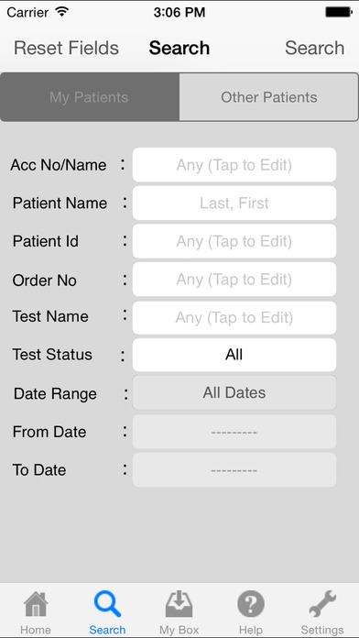
Task: Tap the Search magnifier icon in tab bar
Action: tap(107, 604)
